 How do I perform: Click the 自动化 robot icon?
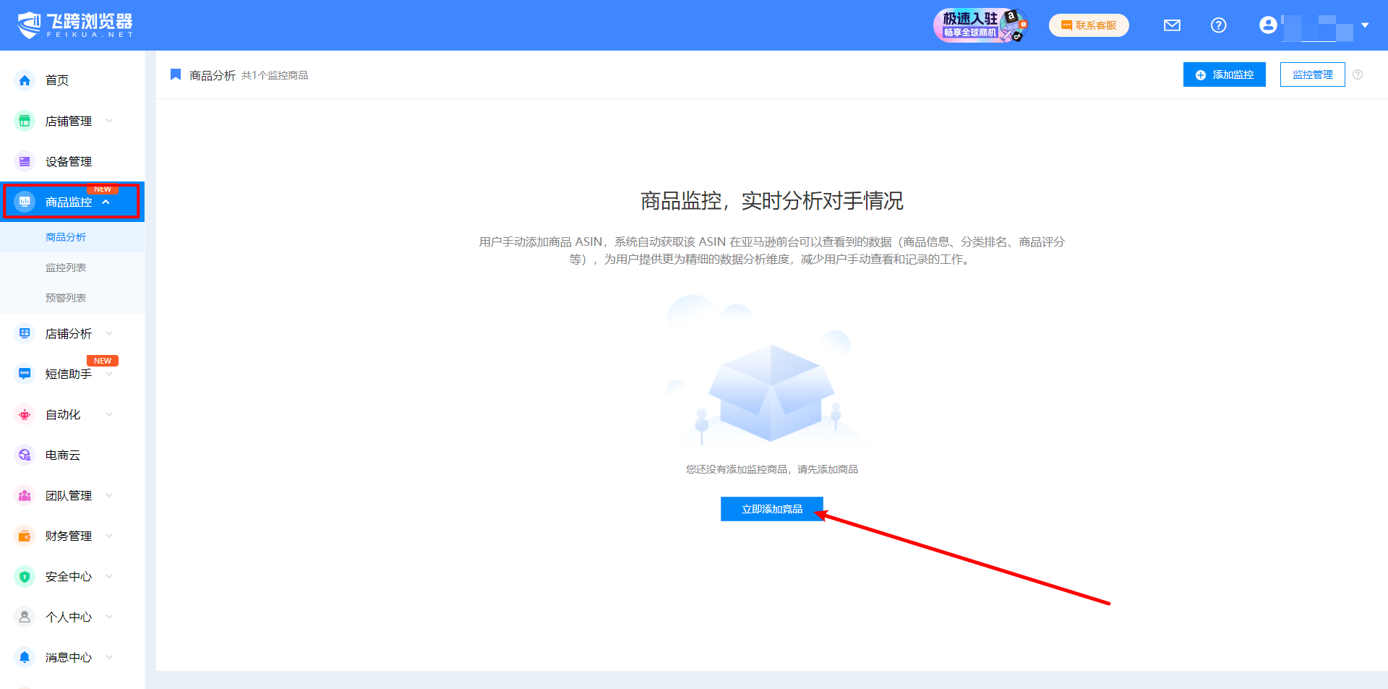(25, 414)
